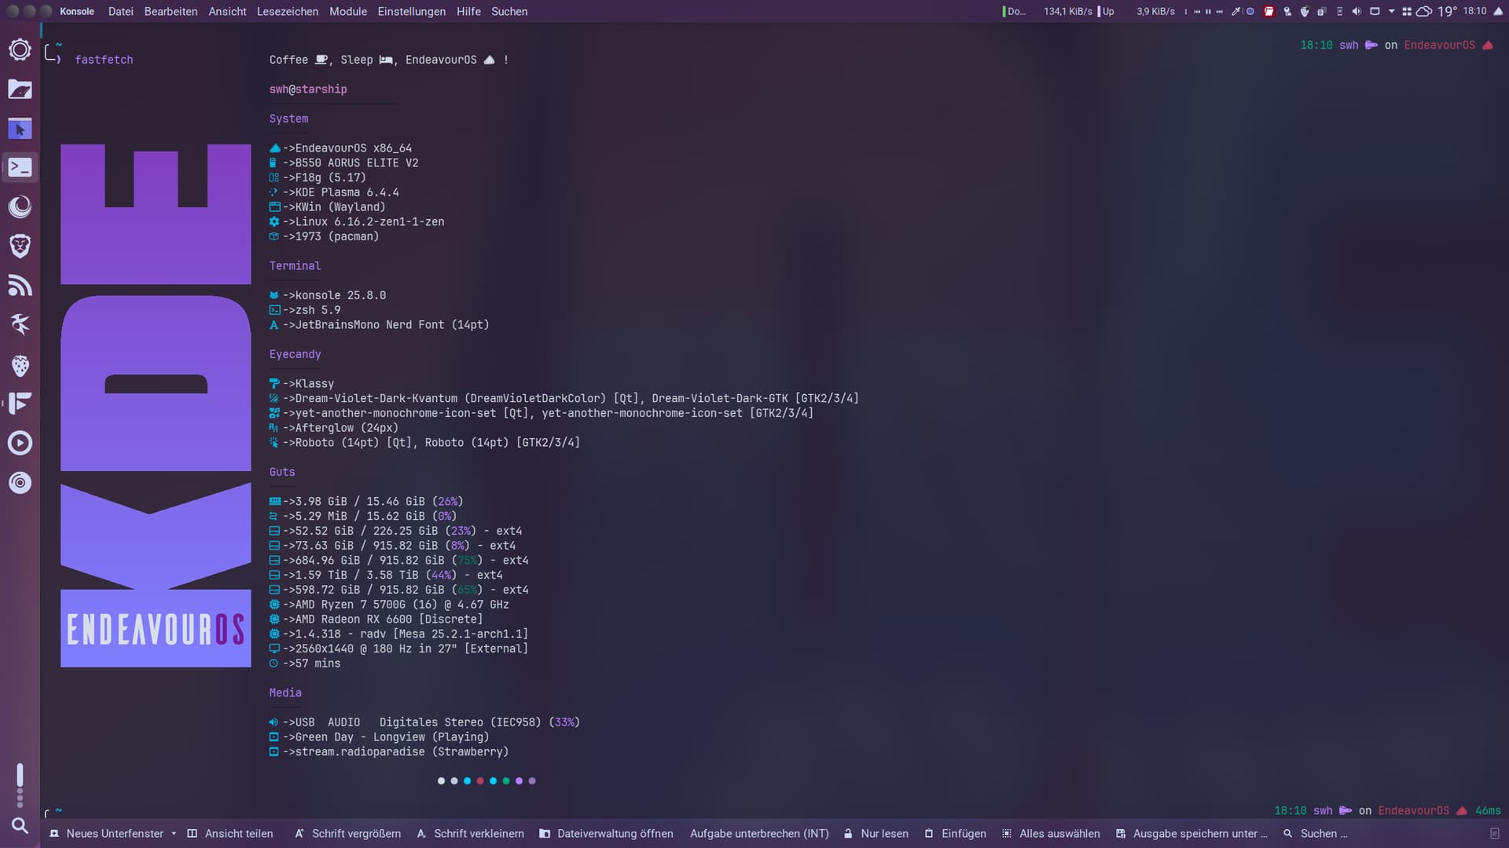Open the Konsole application menu
The width and height of the screenshot is (1509, 848).
click(x=77, y=12)
